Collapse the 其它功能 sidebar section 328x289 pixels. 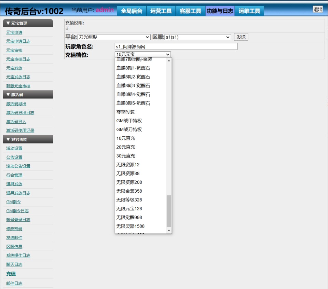(28, 139)
